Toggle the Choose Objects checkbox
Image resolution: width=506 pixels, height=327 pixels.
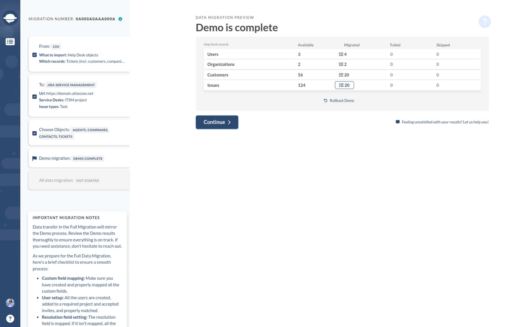34,133
